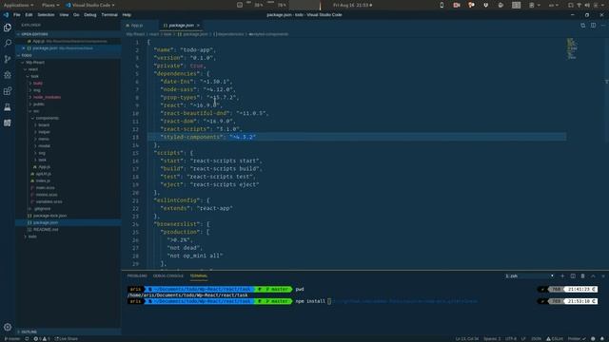Click the phone icon in system tray
The height and width of the screenshot is (342, 609).
click(442, 5)
